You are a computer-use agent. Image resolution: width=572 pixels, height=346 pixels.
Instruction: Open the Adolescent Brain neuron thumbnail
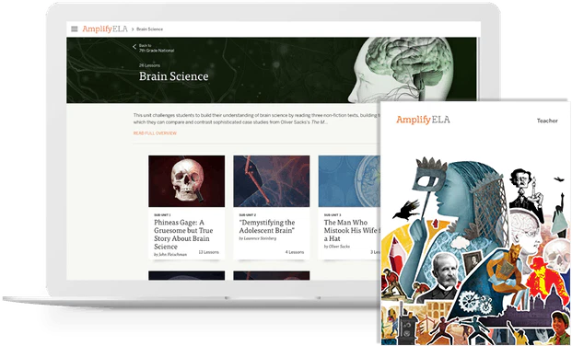click(272, 181)
